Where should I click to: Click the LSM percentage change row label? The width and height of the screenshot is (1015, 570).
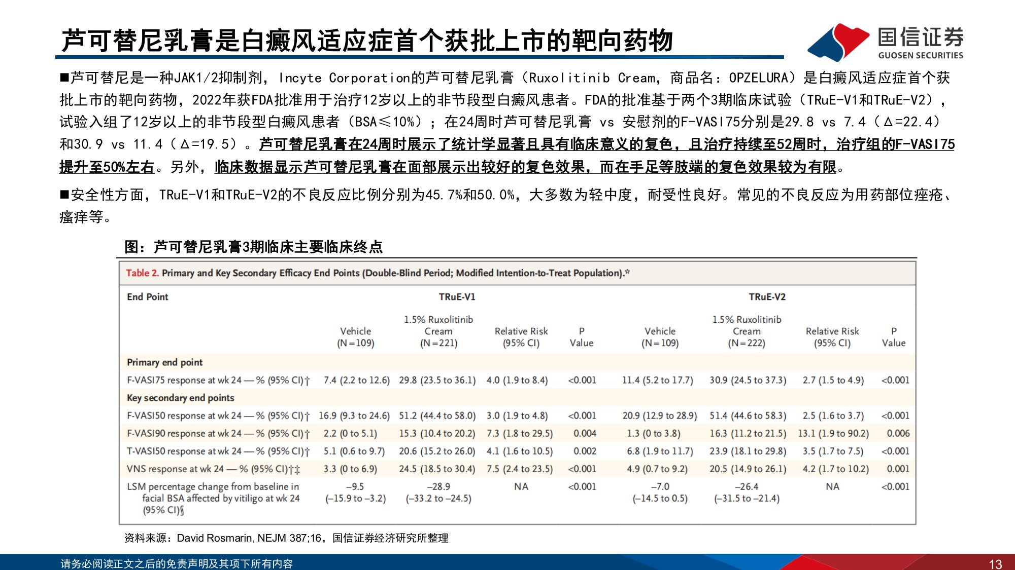coord(213,498)
